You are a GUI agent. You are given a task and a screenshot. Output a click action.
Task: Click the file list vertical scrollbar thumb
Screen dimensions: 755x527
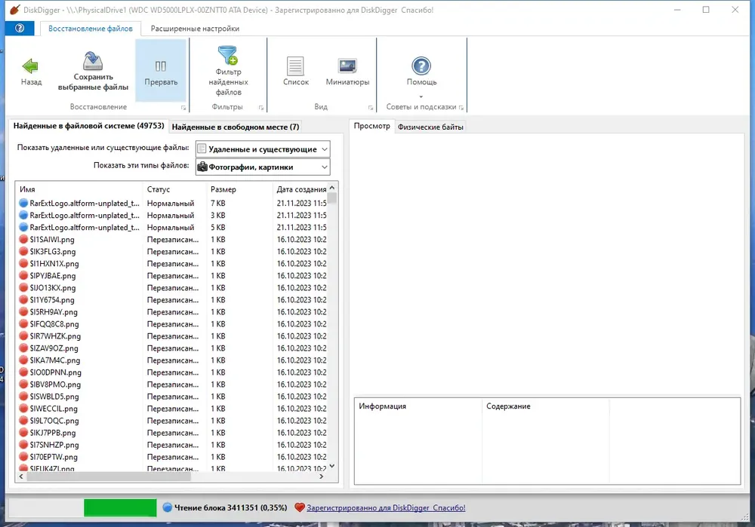point(331,198)
